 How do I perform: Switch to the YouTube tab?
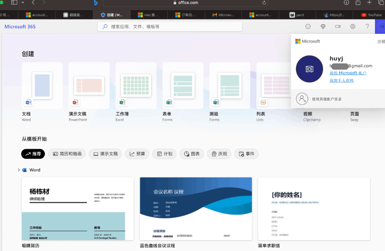click(x=371, y=15)
